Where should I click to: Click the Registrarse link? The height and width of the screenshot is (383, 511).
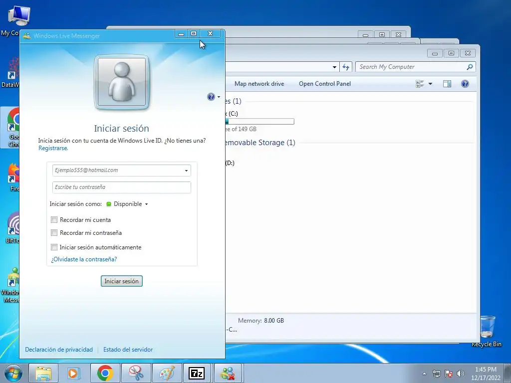tap(53, 148)
